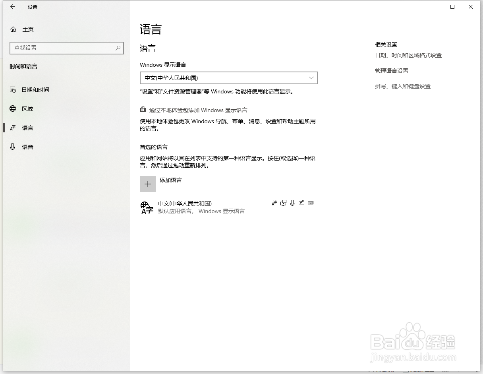Open Windows display language dropdown
Viewport: 483px width, 374px height.
click(229, 78)
